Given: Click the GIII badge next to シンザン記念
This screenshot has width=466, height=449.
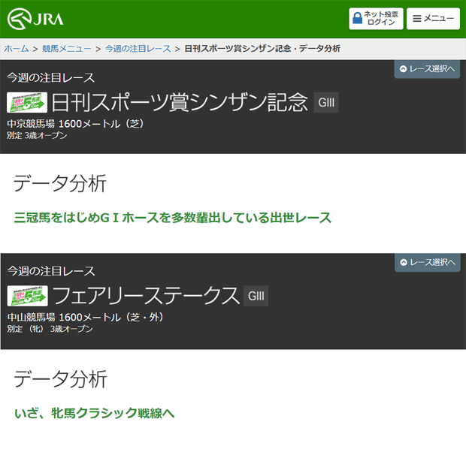Looking at the screenshot, I should coord(326,102).
